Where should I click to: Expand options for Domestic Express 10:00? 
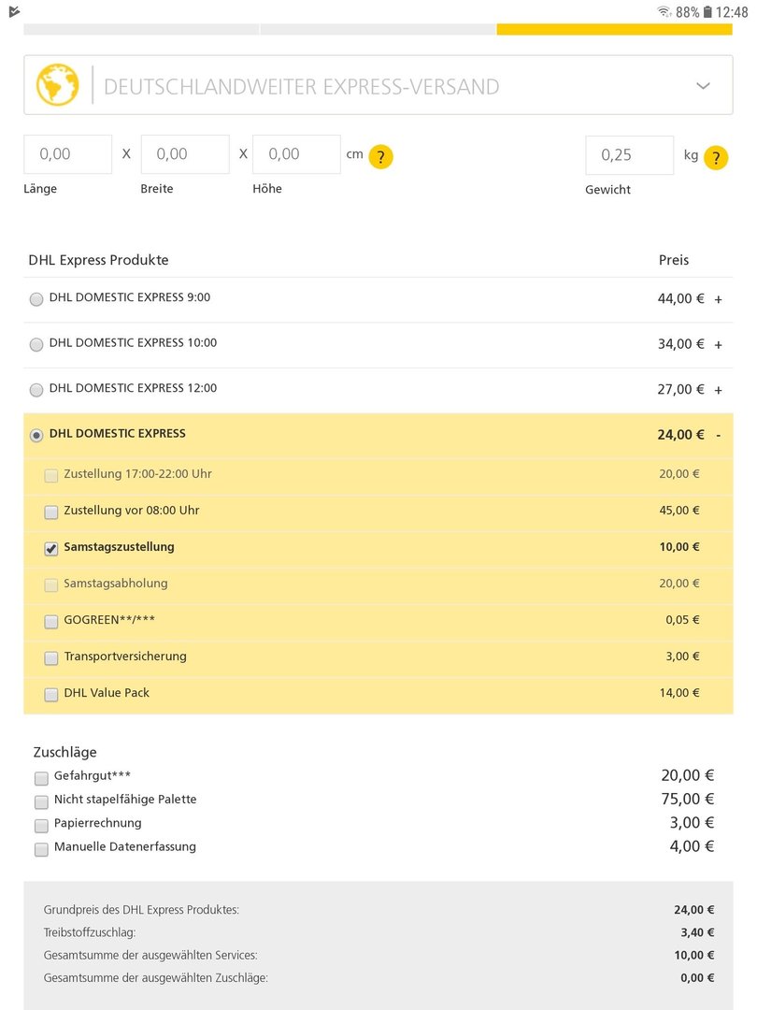[x=719, y=344]
